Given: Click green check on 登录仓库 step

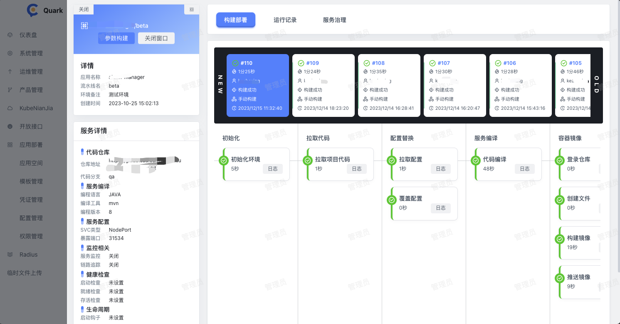Looking at the screenshot, I should pos(560,161).
